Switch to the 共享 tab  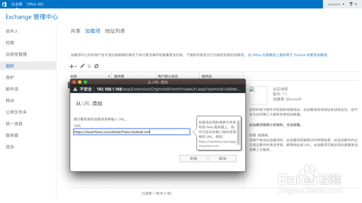[75, 31]
